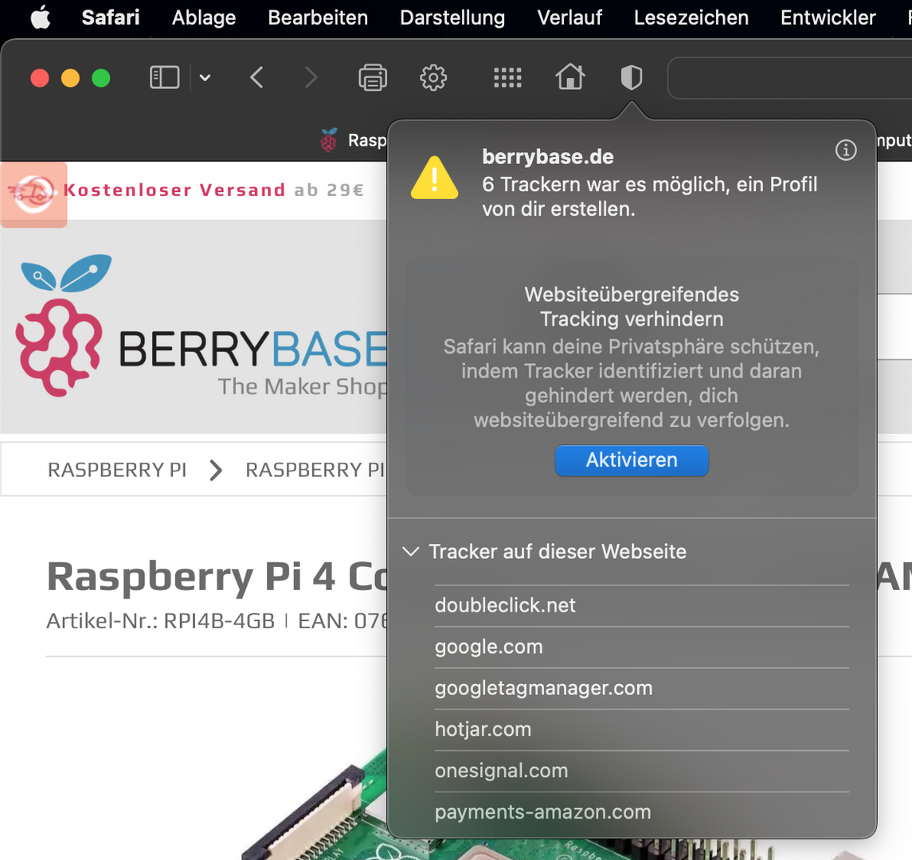The width and height of the screenshot is (912, 860).
Task: Click the print toolbar icon
Action: click(x=373, y=77)
